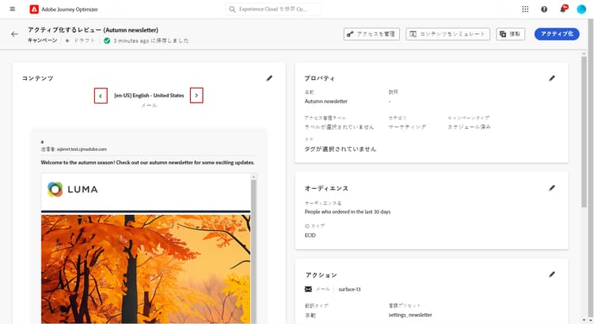Show next language with right chevron
This screenshot has height=324, width=594.
(x=196, y=96)
